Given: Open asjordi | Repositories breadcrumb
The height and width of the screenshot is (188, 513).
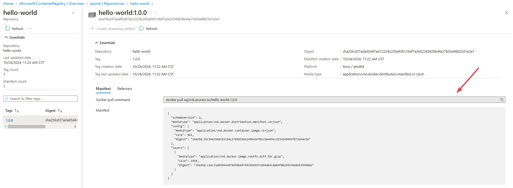Looking at the screenshot, I should (x=107, y=4).
